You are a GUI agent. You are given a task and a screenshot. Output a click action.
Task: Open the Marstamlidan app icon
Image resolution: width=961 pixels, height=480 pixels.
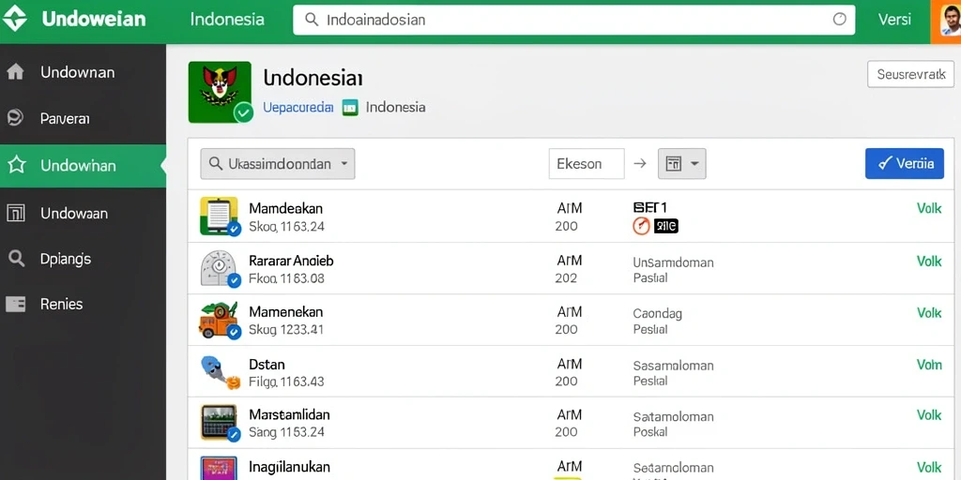click(219, 423)
